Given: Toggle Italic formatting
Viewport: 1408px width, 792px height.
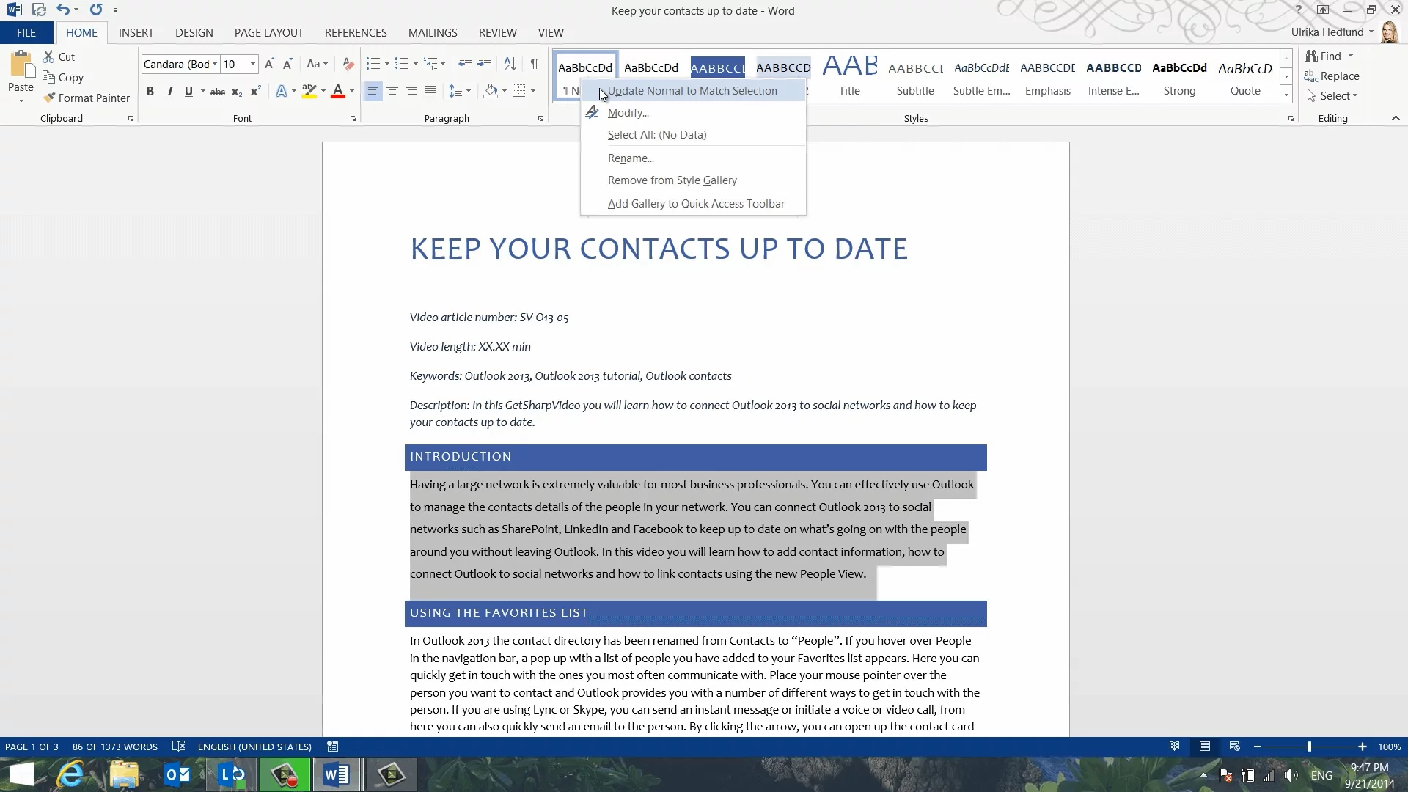Looking at the screenshot, I should click(x=169, y=92).
